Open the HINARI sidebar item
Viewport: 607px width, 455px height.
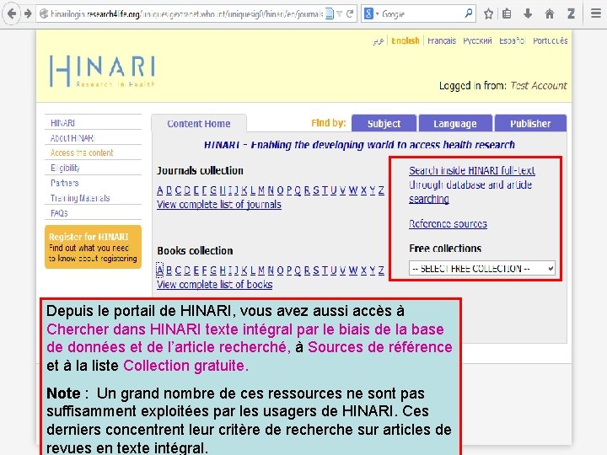pos(62,123)
